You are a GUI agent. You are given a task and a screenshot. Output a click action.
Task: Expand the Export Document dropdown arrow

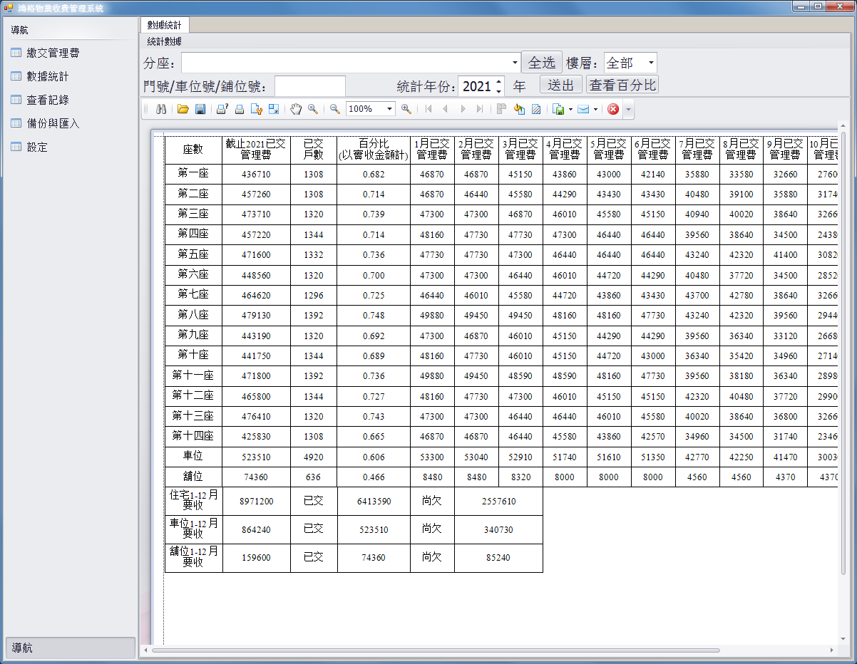[x=570, y=109]
